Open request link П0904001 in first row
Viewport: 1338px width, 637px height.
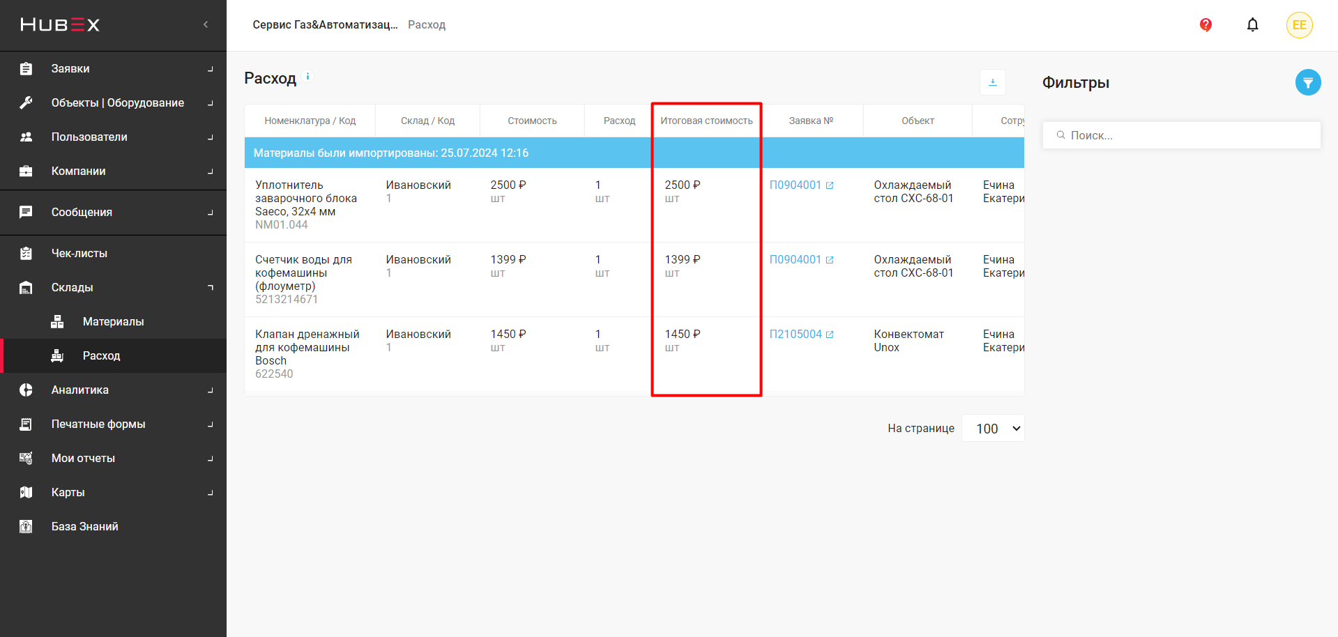click(795, 185)
